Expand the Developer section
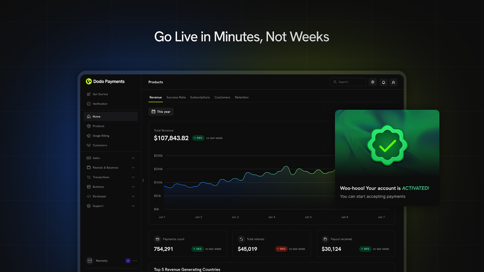Screen dimensions: 484x272 click(133, 197)
